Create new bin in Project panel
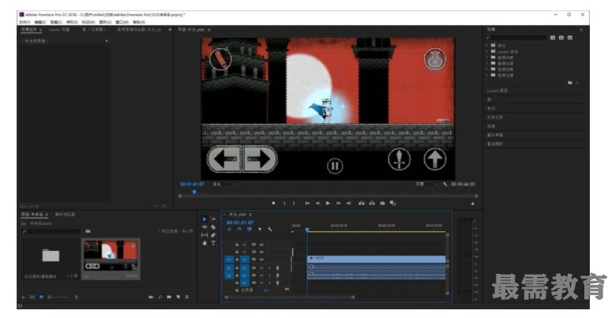The height and width of the screenshot is (318, 612). click(x=169, y=297)
